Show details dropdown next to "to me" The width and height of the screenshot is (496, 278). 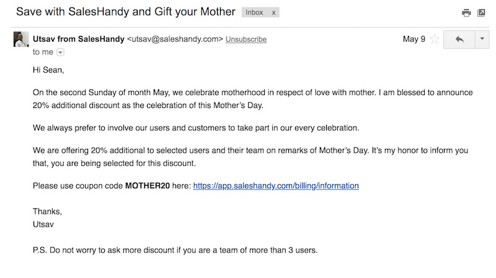tap(60, 52)
